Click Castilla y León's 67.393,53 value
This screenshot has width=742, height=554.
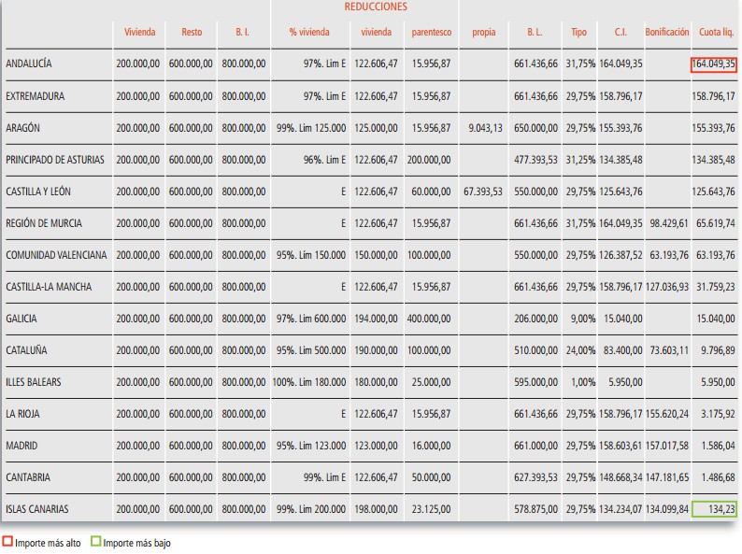pos(482,192)
